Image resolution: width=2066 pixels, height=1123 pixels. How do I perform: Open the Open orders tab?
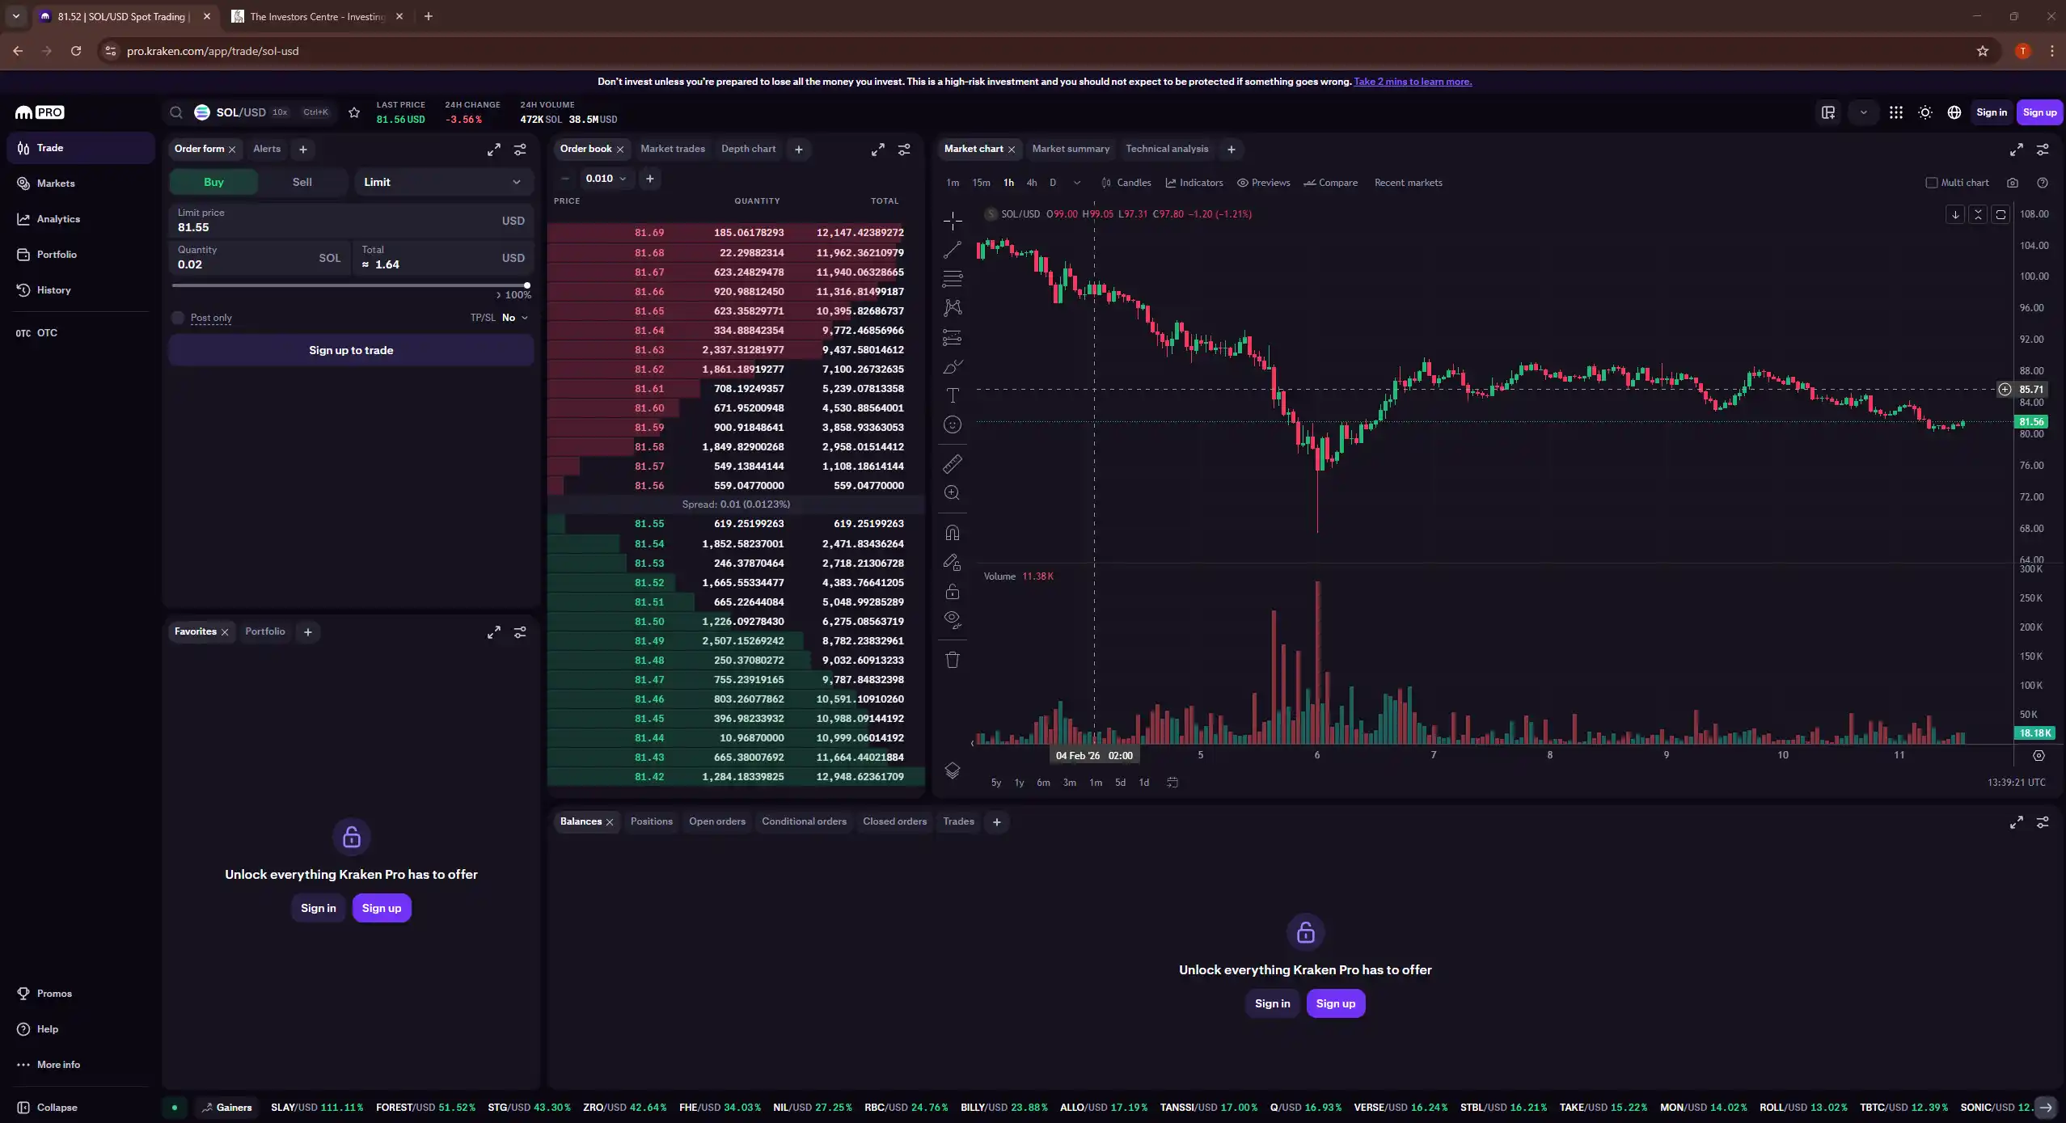716,821
